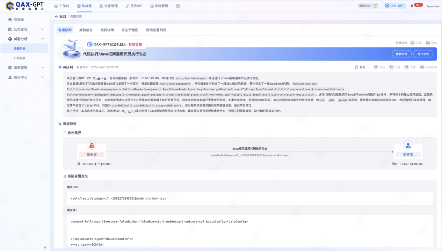The width and height of the screenshot is (442, 251).
Task: Click the 请求URL value box
Action: (250, 198)
